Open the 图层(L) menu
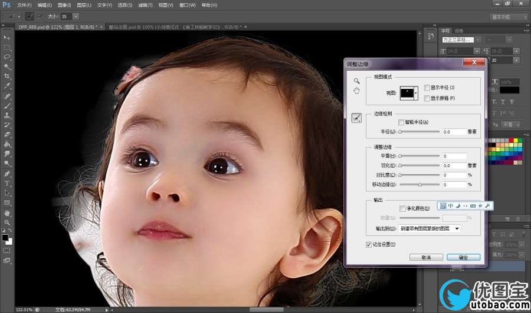 click(84, 5)
